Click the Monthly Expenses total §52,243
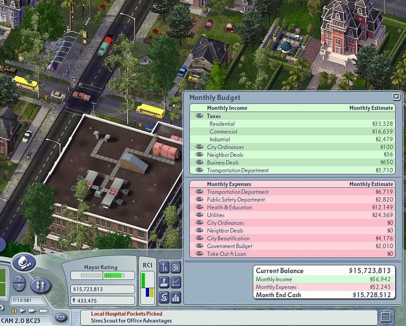This screenshot has height=326, width=406. pyautogui.click(x=380, y=287)
